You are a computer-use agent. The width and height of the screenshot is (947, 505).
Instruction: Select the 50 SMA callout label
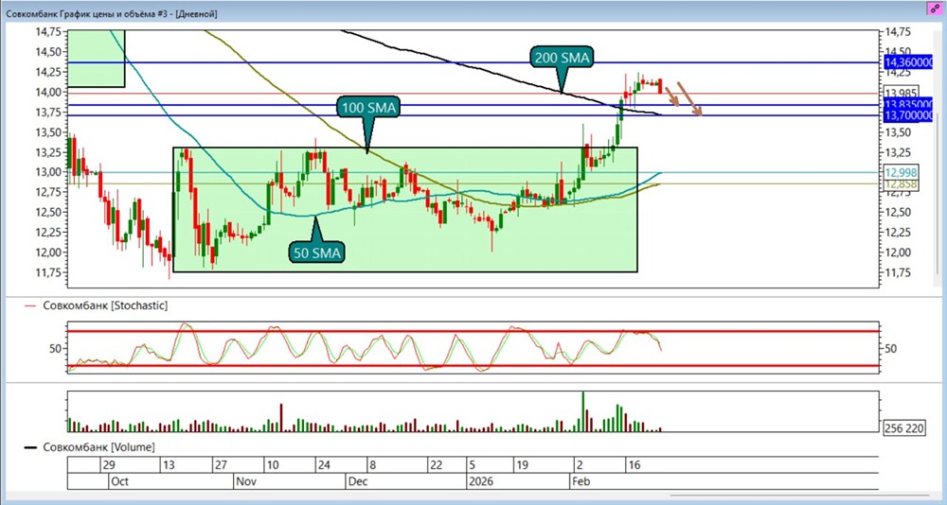click(317, 252)
